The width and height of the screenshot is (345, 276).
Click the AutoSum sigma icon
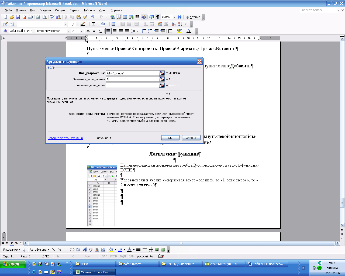coord(186,24)
